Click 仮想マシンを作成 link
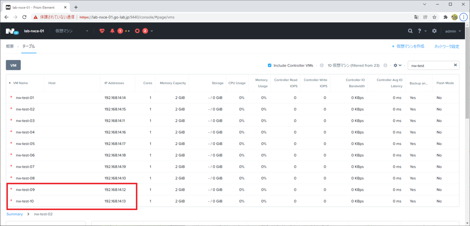The width and height of the screenshot is (470, 226). (x=408, y=46)
